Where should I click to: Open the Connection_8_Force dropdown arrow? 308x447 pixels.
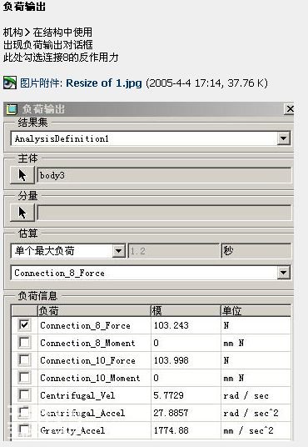(283, 273)
